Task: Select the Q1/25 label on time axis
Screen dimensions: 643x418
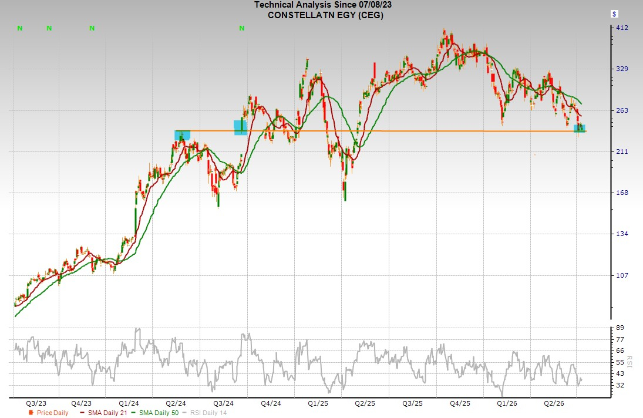Action: click(318, 403)
